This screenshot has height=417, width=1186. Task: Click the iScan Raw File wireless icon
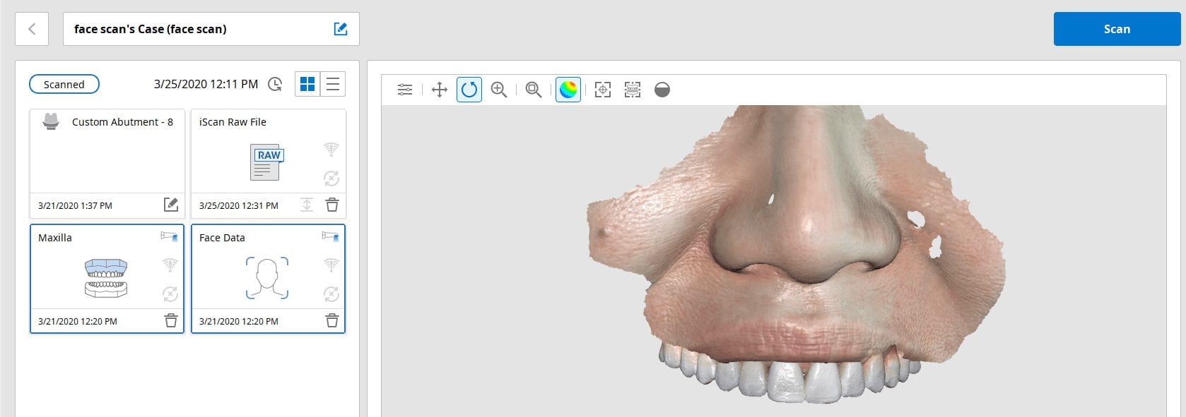pyautogui.click(x=331, y=150)
